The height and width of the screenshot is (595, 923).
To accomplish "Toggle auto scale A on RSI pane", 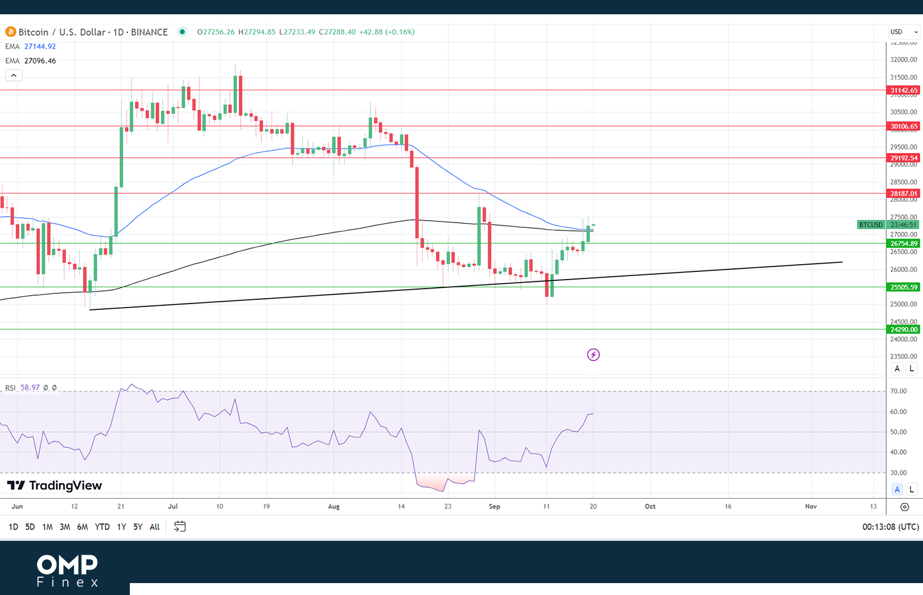I will [x=897, y=489].
